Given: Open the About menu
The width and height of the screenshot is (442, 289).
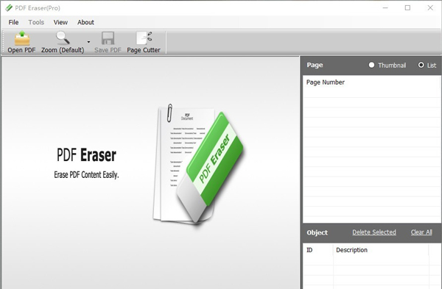Looking at the screenshot, I should click(85, 22).
